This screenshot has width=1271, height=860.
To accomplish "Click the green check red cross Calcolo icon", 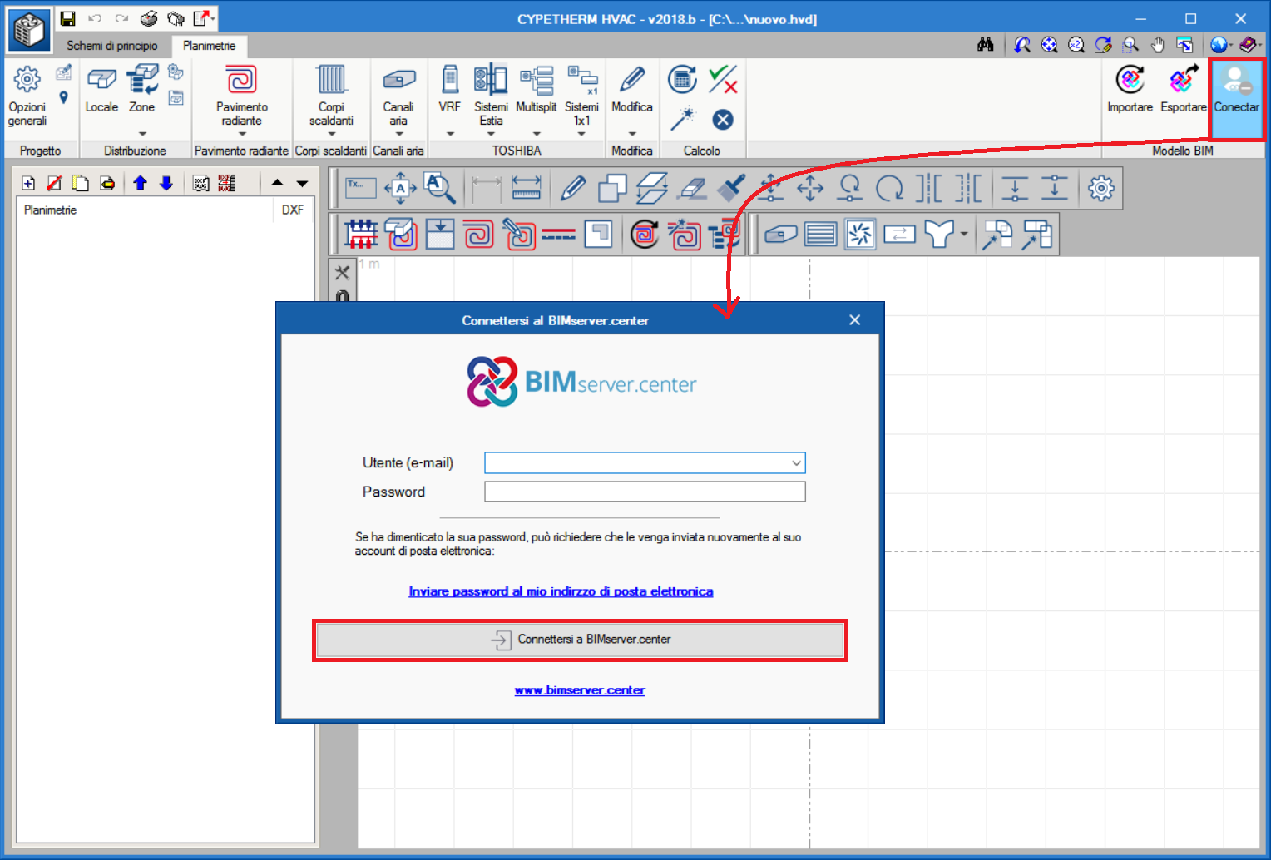I will click(723, 80).
